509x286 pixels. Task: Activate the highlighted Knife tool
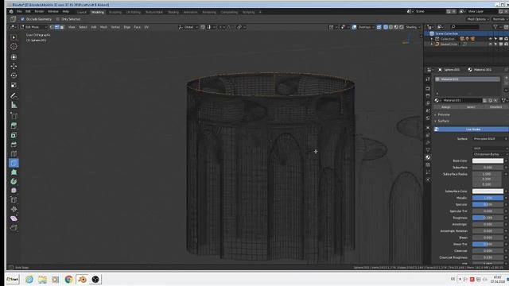click(x=14, y=163)
